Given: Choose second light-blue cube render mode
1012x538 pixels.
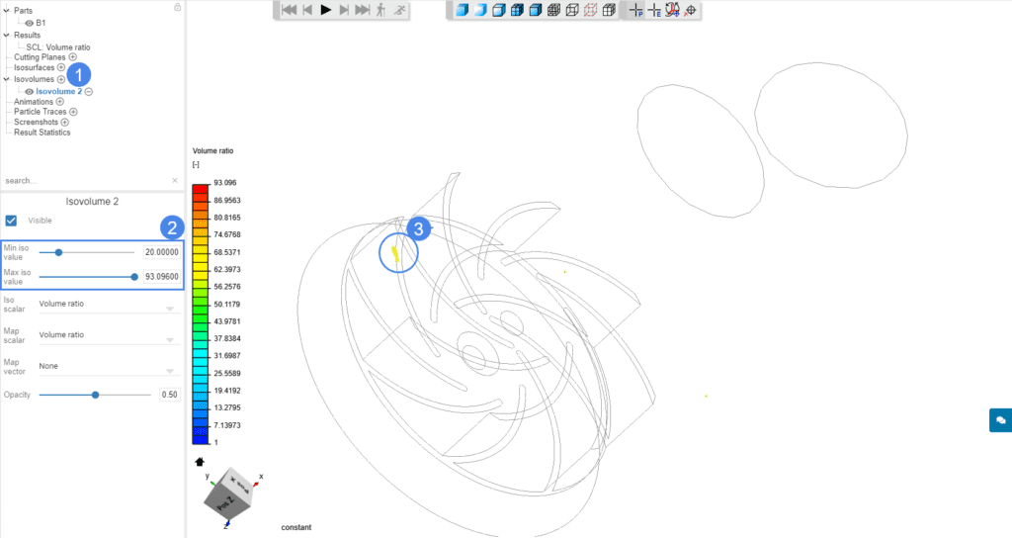Looking at the screenshot, I should (x=480, y=10).
